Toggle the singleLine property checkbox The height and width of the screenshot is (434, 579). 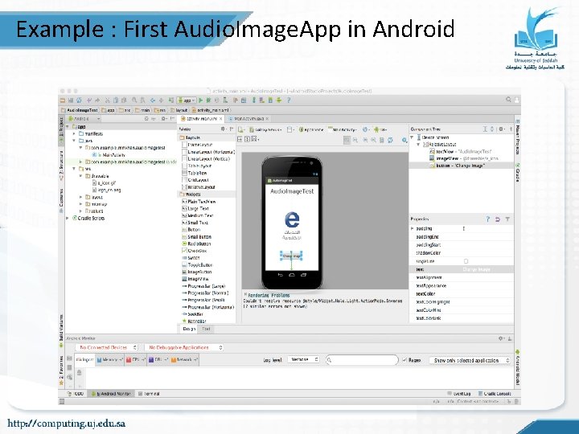(x=466, y=261)
